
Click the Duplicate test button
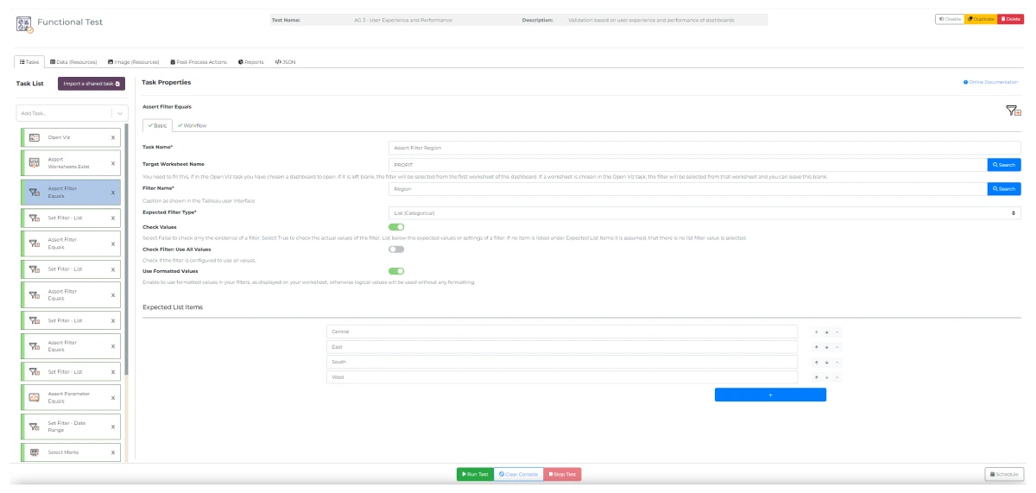pos(981,19)
